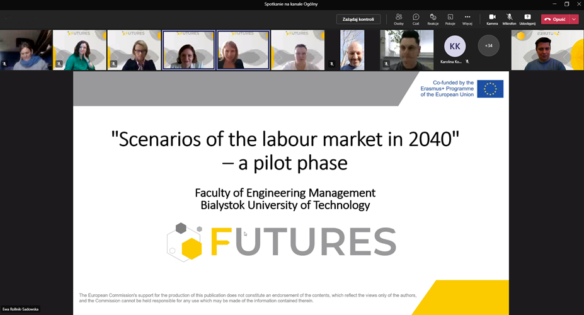Select the woman in green sweater's video
Viewport: 584px width, 315px height.
79,50
